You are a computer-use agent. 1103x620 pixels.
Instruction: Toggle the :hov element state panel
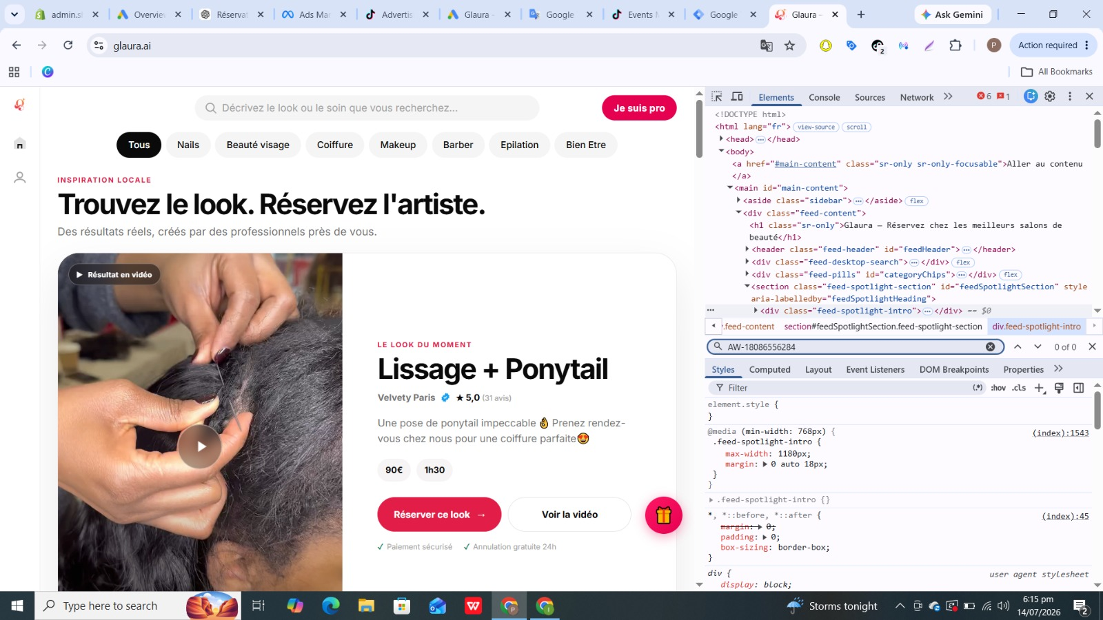998,388
